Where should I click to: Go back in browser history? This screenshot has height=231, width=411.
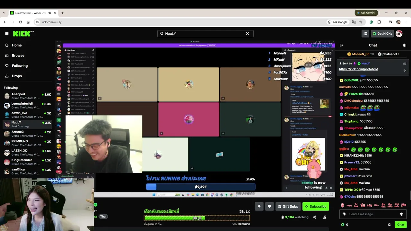click(x=5, y=22)
